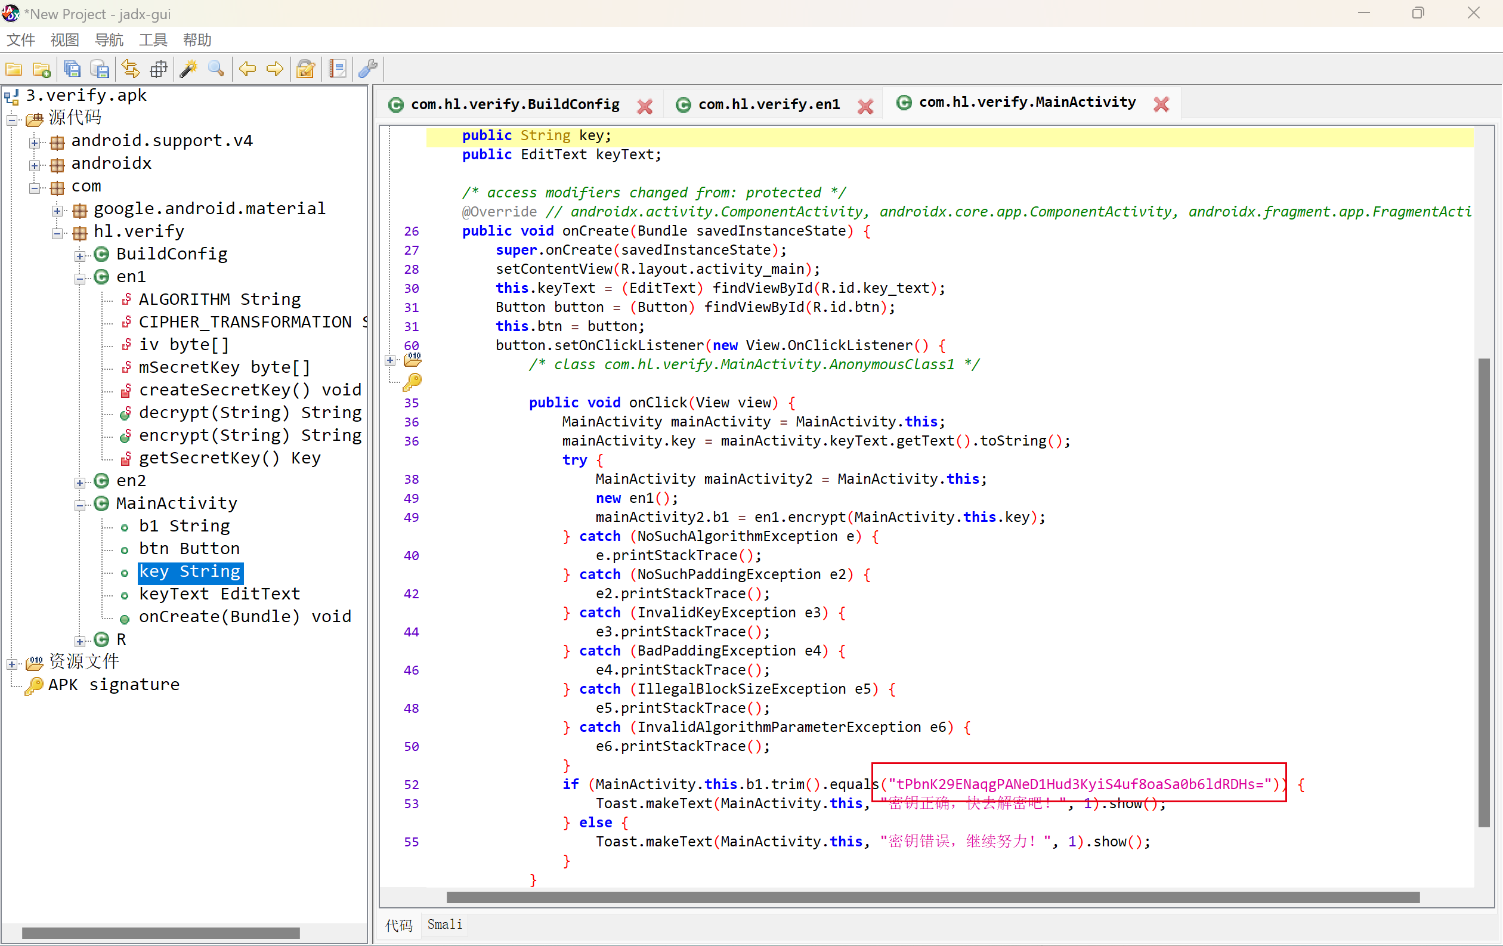This screenshot has width=1503, height=946.
Task: Switch to the com.hl.verify.en1 tab
Action: pyautogui.click(x=769, y=104)
